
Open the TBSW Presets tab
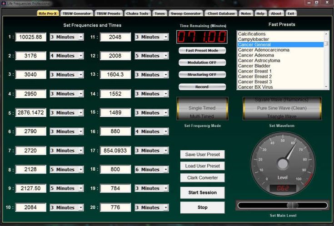pyautogui.click(x=109, y=14)
